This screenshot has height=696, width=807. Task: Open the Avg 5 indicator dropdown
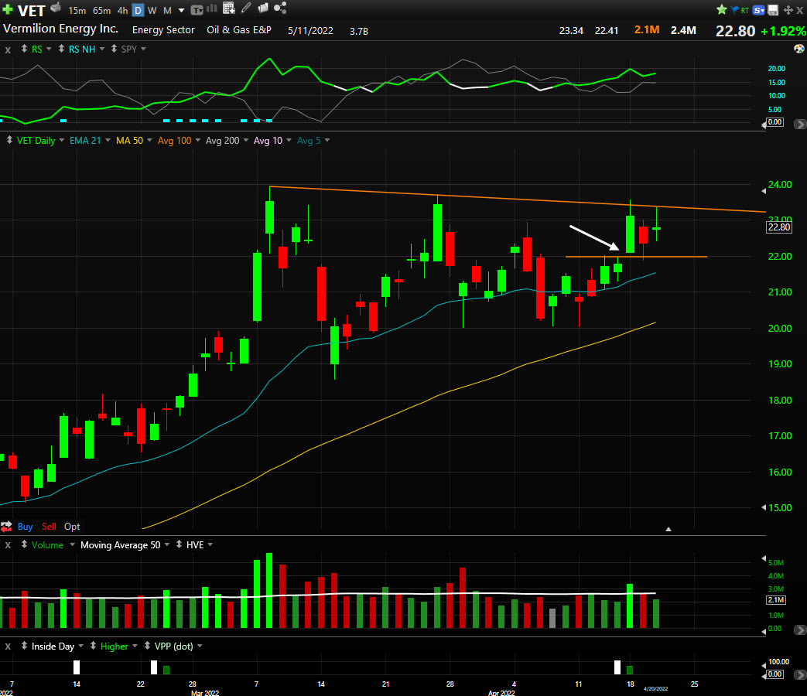327,140
